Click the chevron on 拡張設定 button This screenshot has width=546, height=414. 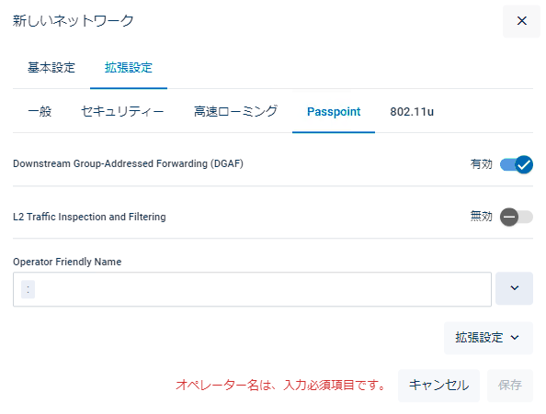click(515, 338)
